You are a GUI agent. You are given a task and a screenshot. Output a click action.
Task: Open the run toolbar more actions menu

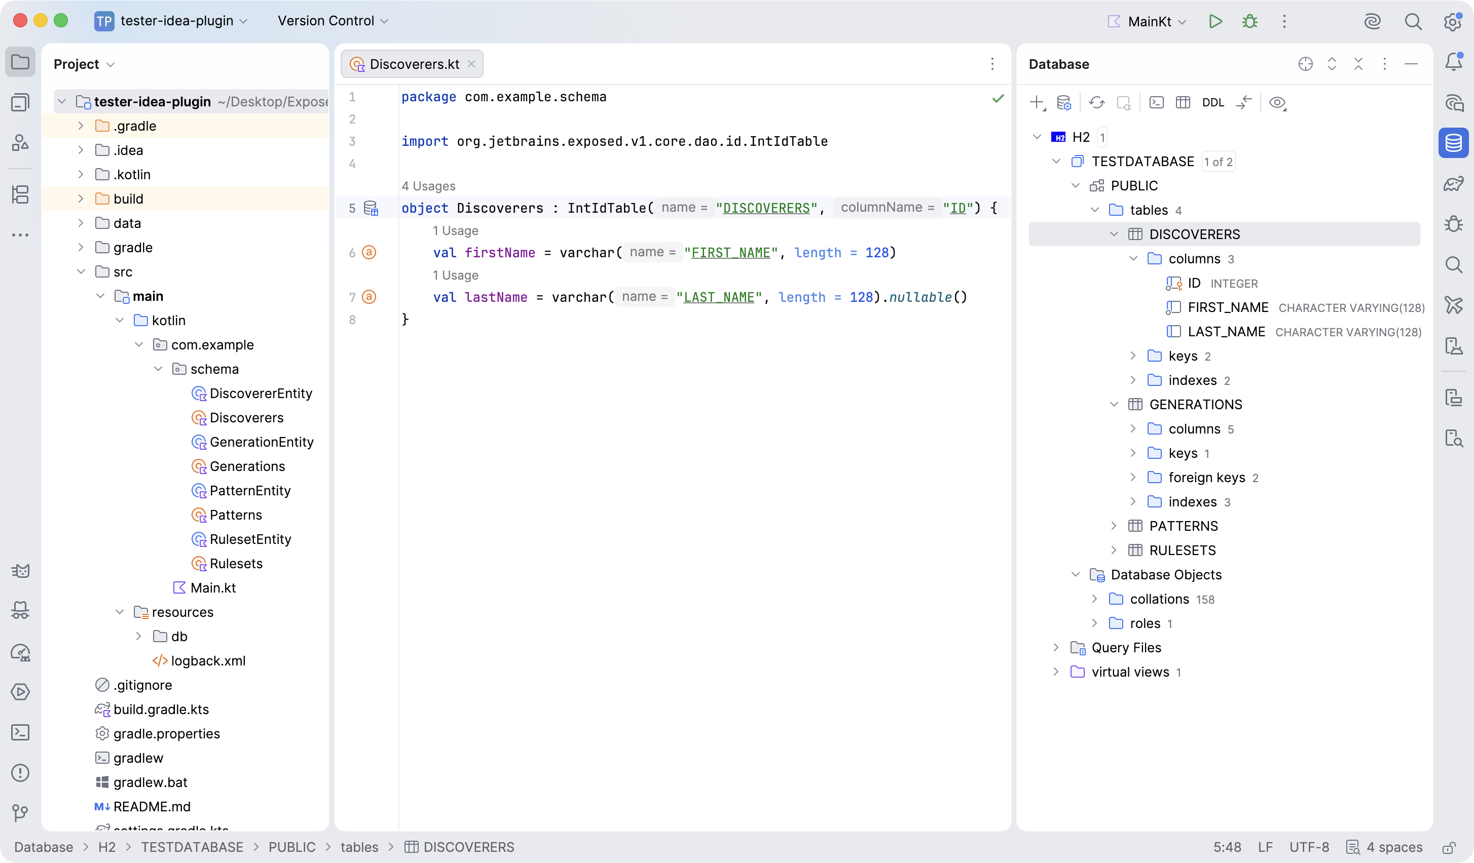1284,22
